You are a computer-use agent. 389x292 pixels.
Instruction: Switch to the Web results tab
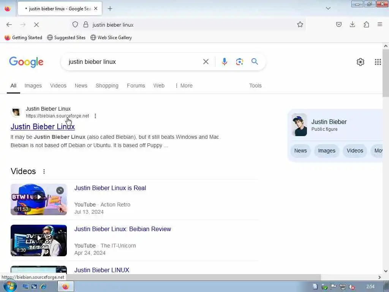tap(159, 86)
